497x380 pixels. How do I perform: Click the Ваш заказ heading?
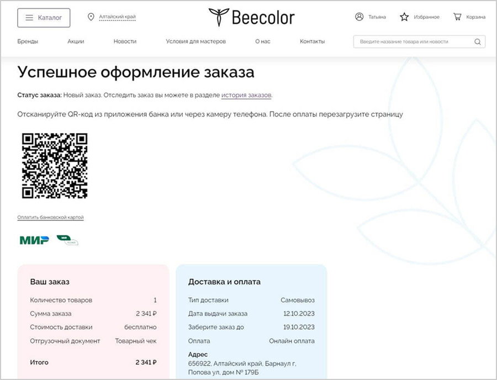pyautogui.click(x=50, y=282)
